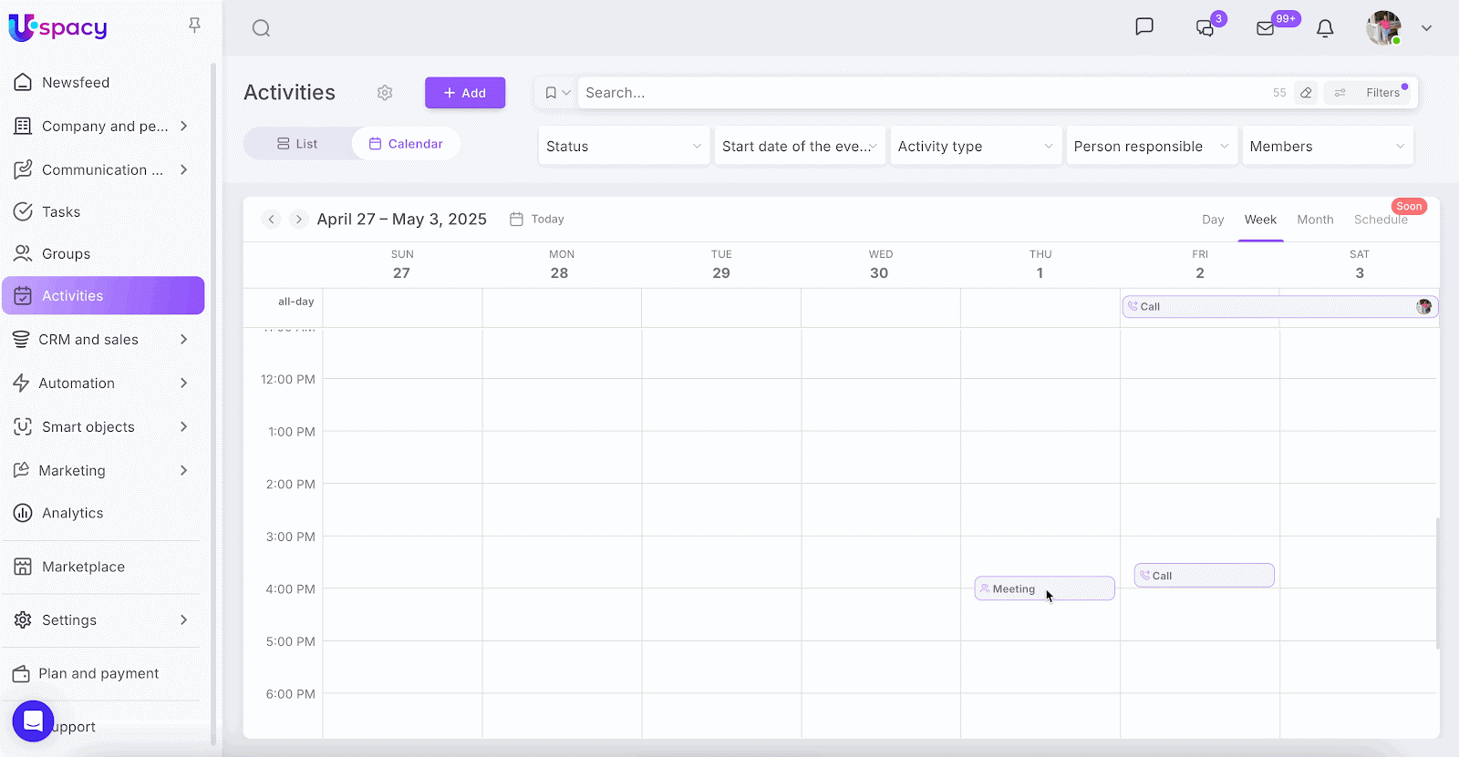The width and height of the screenshot is (1459, 757).
Task: Select the Month calendar view
Action: pyautogui.click(x=1315, y=220)
